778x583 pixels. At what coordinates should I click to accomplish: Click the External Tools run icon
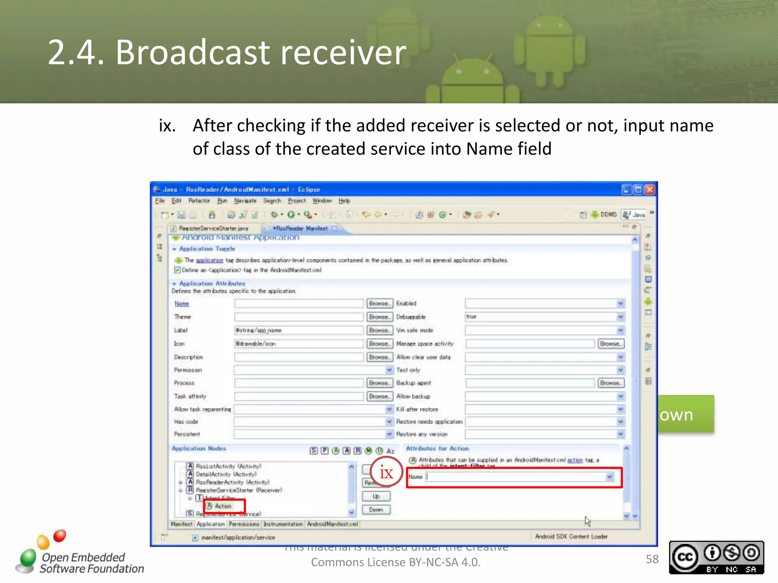click(x=308, y=215)
